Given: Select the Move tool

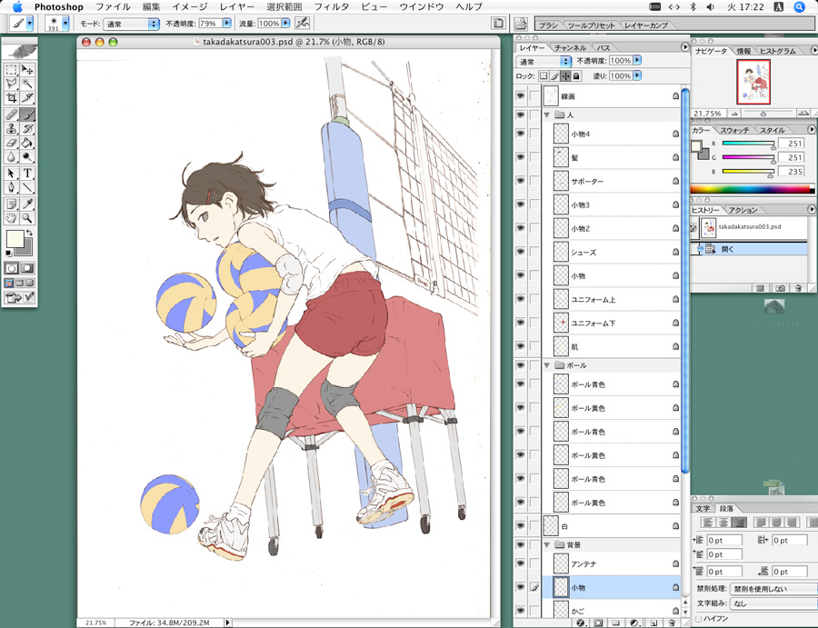Looking at the screenshot, I should 27,69.
